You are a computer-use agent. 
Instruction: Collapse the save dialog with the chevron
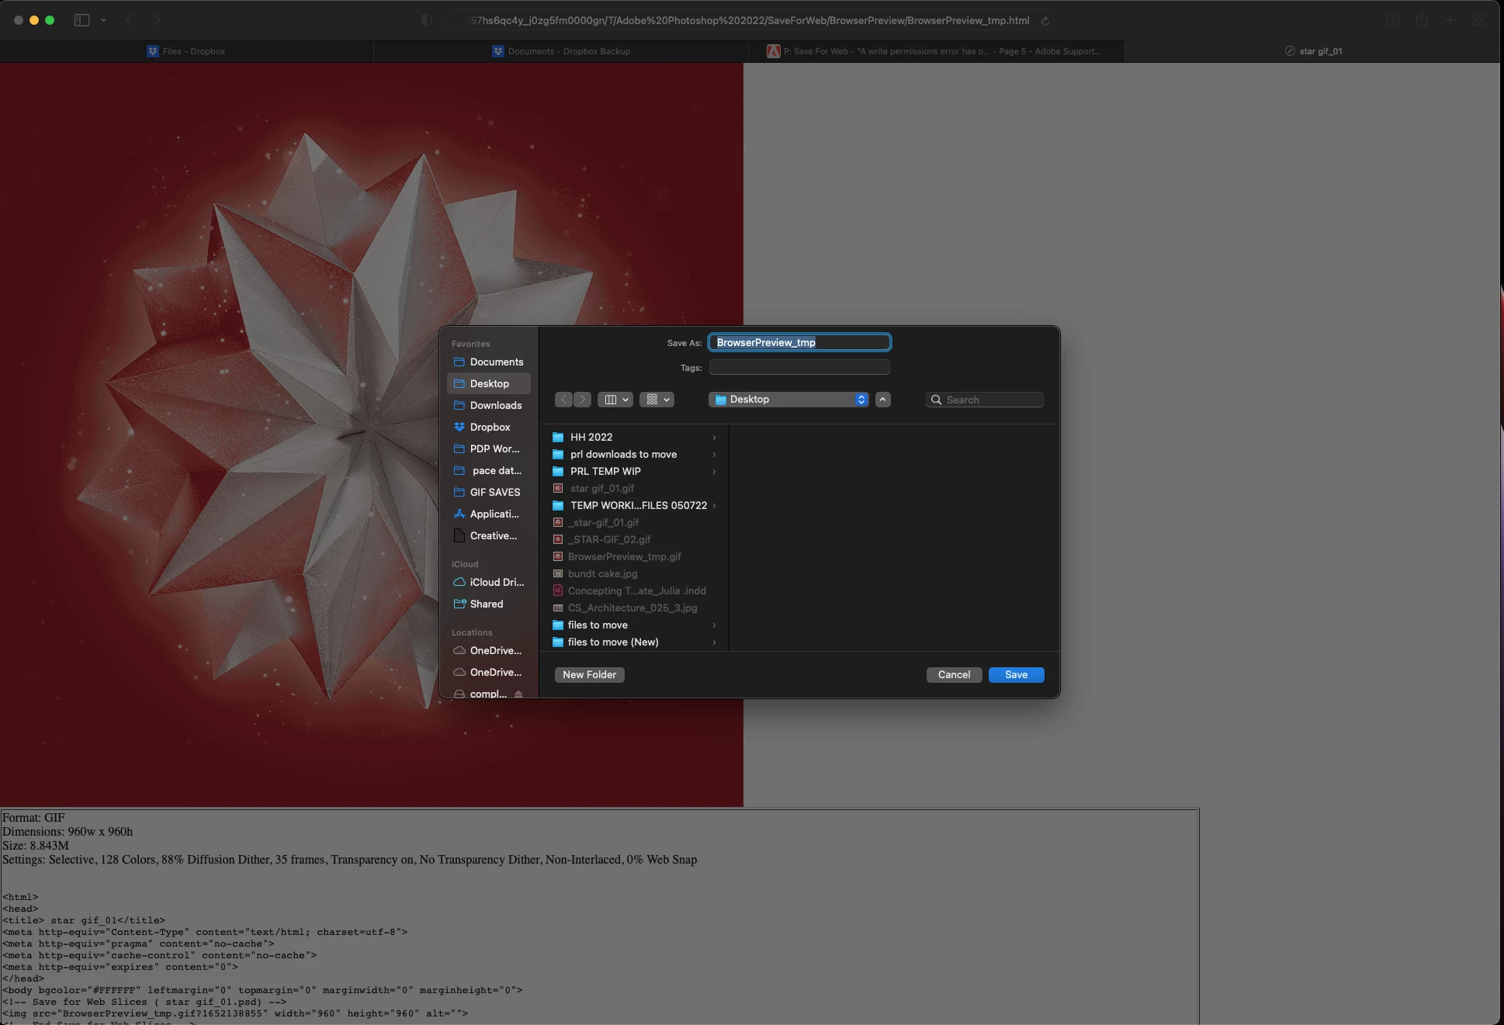[x=882, y=400]
